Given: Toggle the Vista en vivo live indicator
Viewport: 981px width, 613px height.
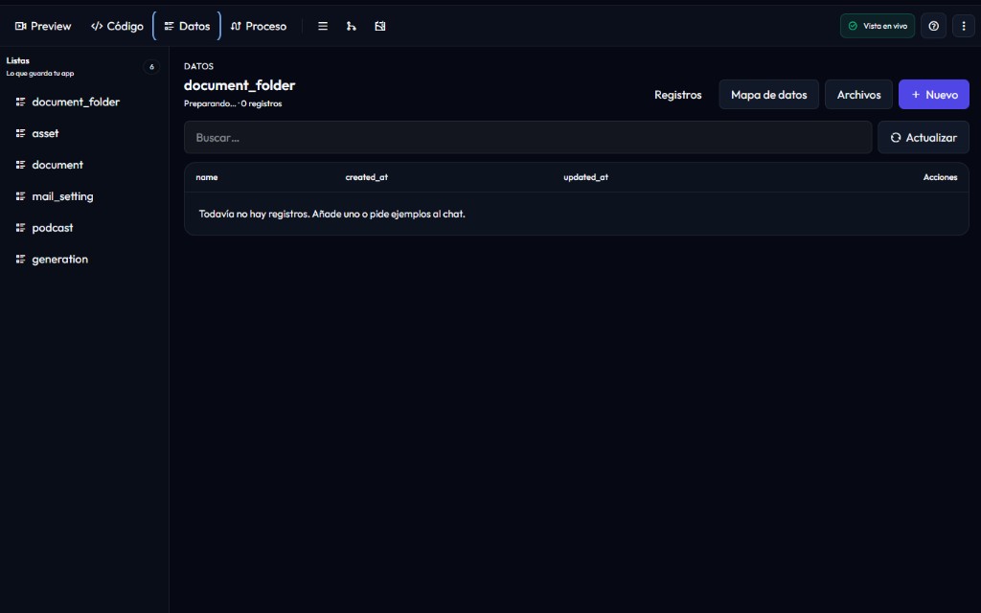Looking at the screenshot, I should 878,26.
